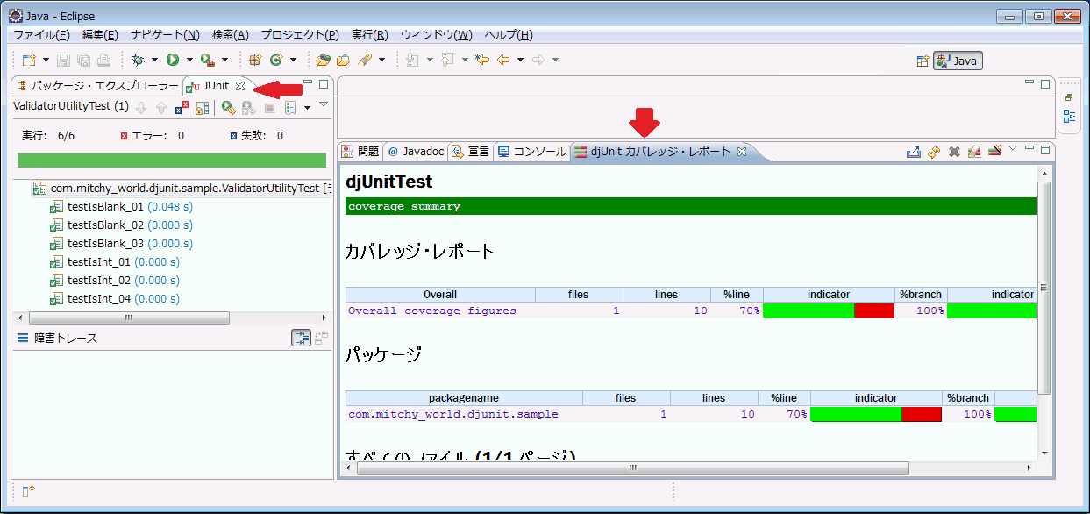Select testIsInt_02 in test tree
This screenshot has width=1090, height=514.
tap(114, 281)
